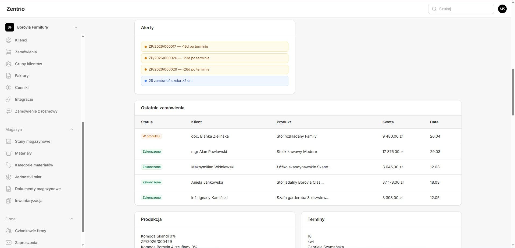Click the Zakończone badge for Aniela Jankowska

(152, 182)
